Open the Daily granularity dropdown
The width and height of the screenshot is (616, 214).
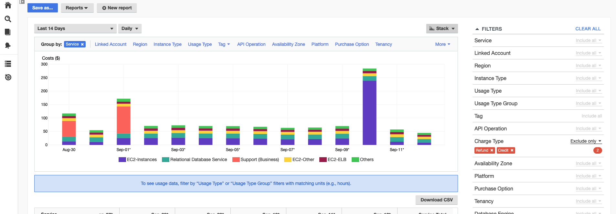pos(130,28)
